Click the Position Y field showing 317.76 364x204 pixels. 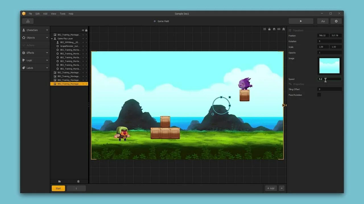(336, 36)
